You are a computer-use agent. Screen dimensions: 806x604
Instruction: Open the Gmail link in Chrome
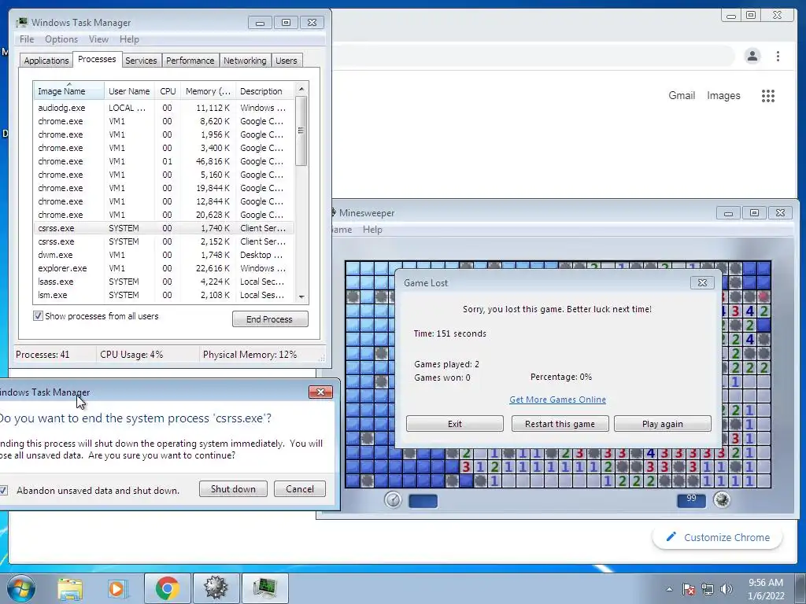pos(682,95)
